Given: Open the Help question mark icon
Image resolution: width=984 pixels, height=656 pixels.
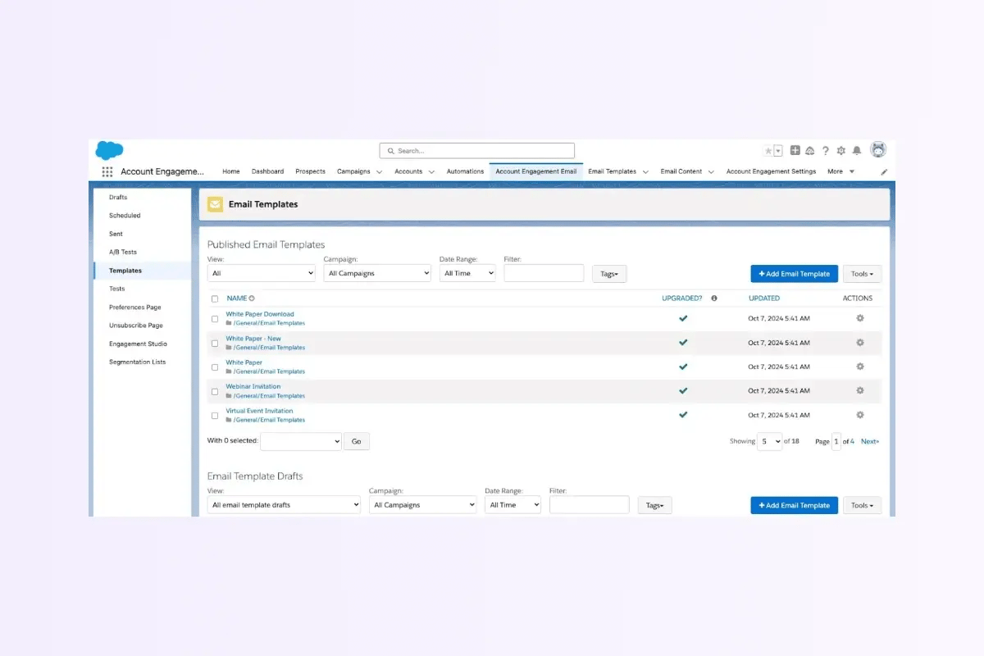Looking at the screenshot, I should pos(825,150).
